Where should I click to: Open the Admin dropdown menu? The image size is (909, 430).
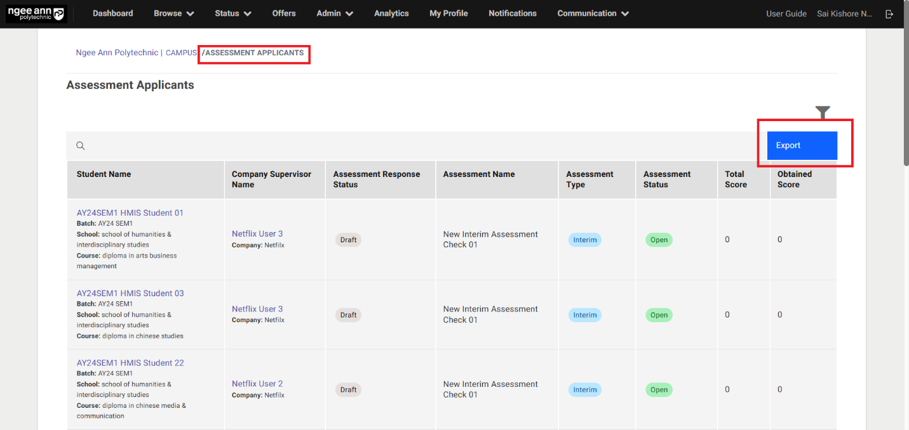point(335,13)
